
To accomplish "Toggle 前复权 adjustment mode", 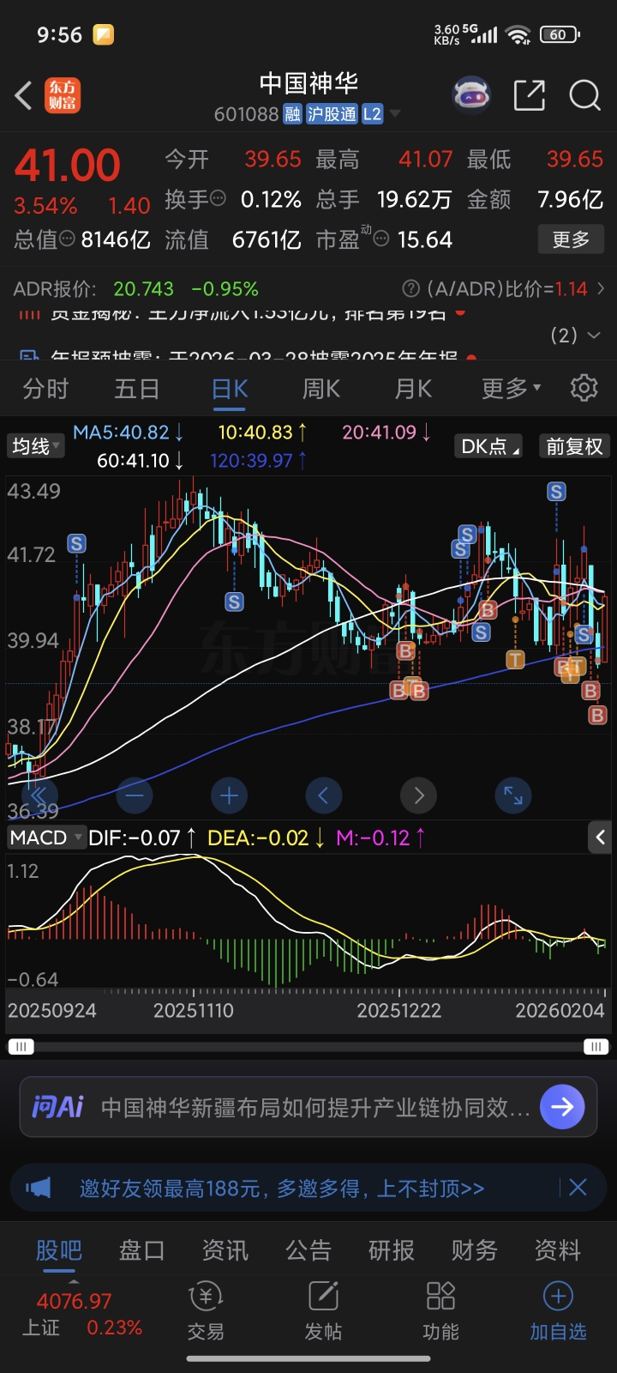I will (x=574, y=446).
